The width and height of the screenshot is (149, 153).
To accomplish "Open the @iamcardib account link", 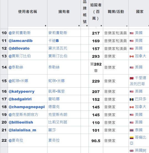I will [x=20, y=41].
